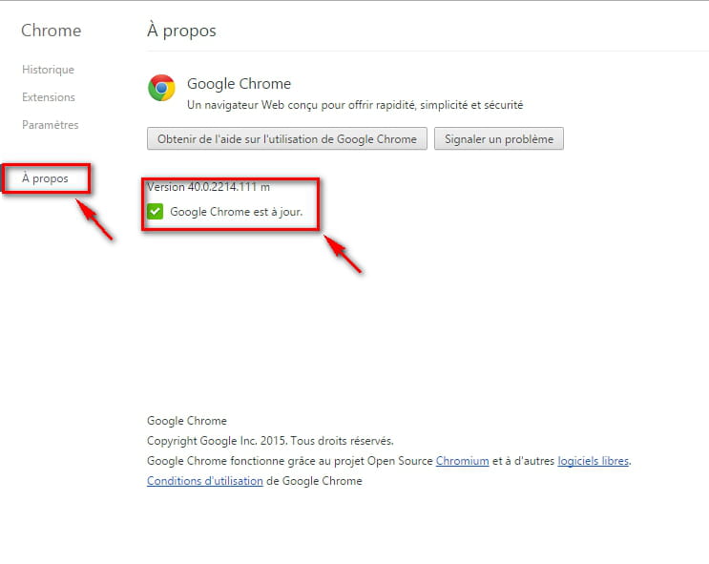Click the Google Chrome logo icon

(x=161, y=88)
